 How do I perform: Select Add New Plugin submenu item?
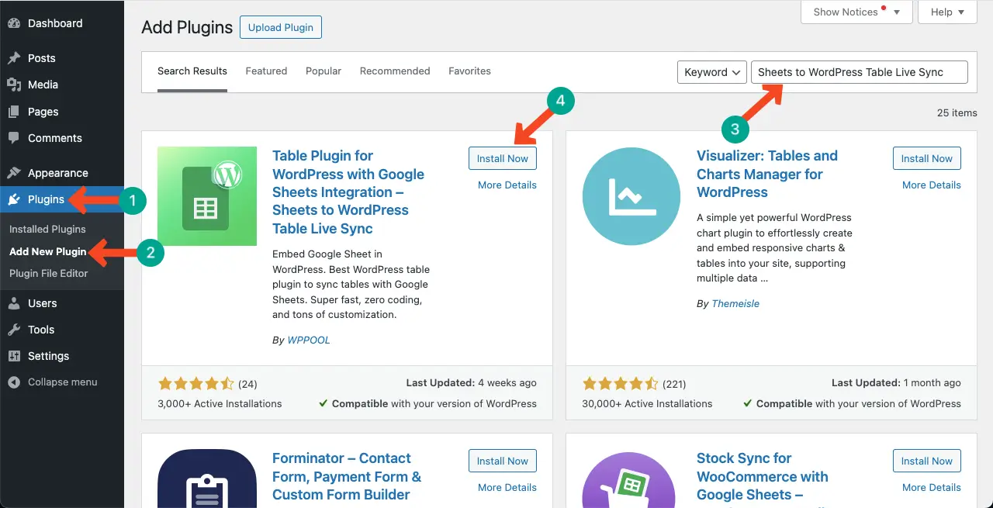tap(48, 251)
